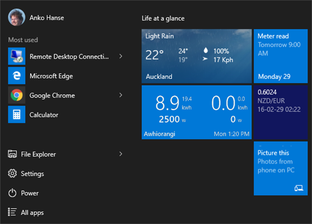Select the Power menu entry
Viewport: 312px width, 224px height.
point(30,193)
